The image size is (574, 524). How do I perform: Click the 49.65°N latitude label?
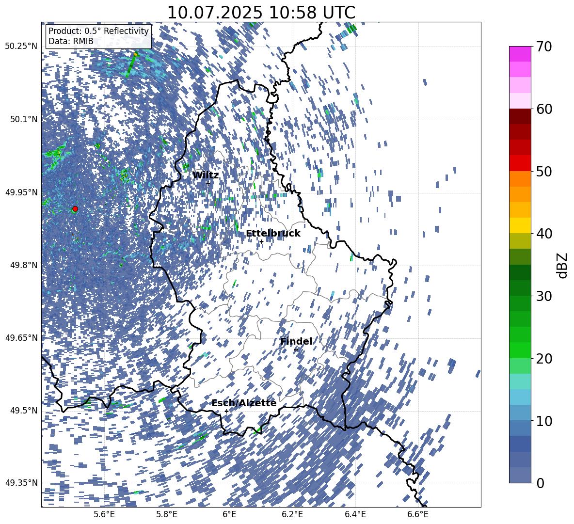(x=21, y=337)
